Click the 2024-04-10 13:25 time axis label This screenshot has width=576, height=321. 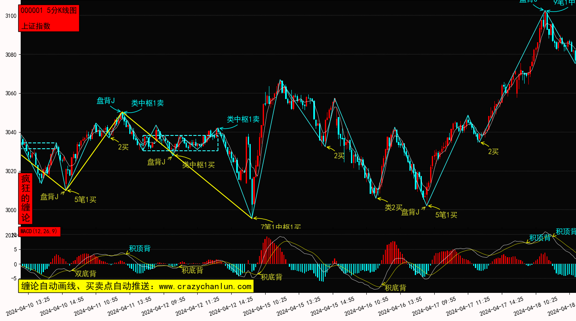click(28, 306)
